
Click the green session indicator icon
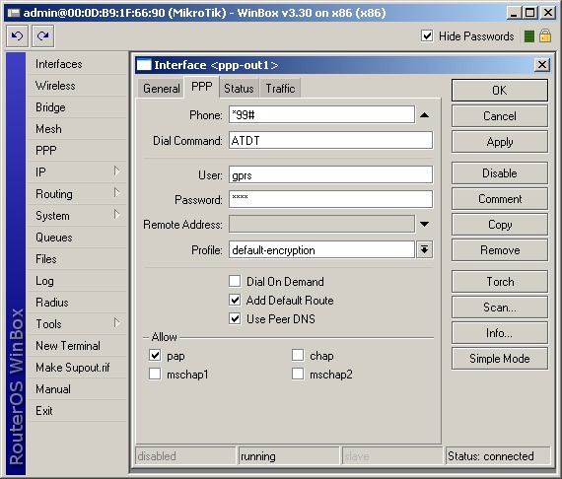(529, 36)
